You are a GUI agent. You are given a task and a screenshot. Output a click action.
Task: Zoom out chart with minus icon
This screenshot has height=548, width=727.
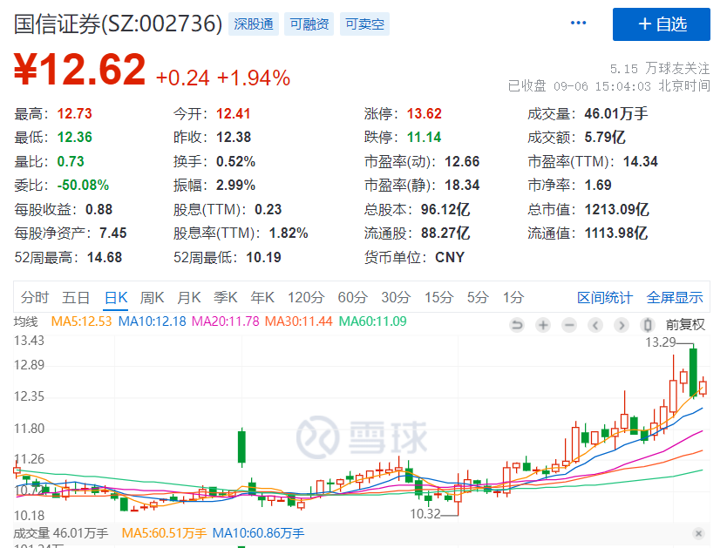pyautogui.click(x=569, y=325)
